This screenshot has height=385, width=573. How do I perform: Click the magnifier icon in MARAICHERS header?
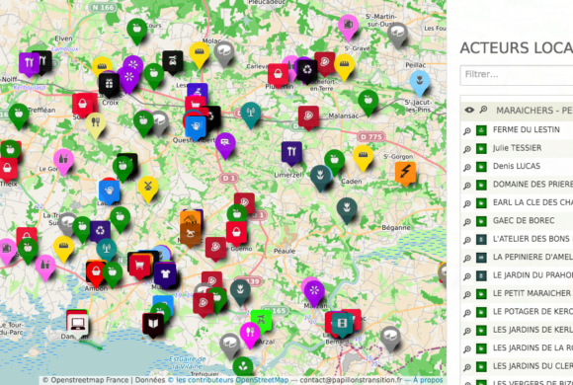[x=483, y=110]
